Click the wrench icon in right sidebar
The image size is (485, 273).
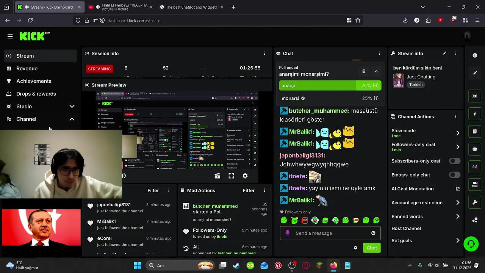tap(475, 202)
